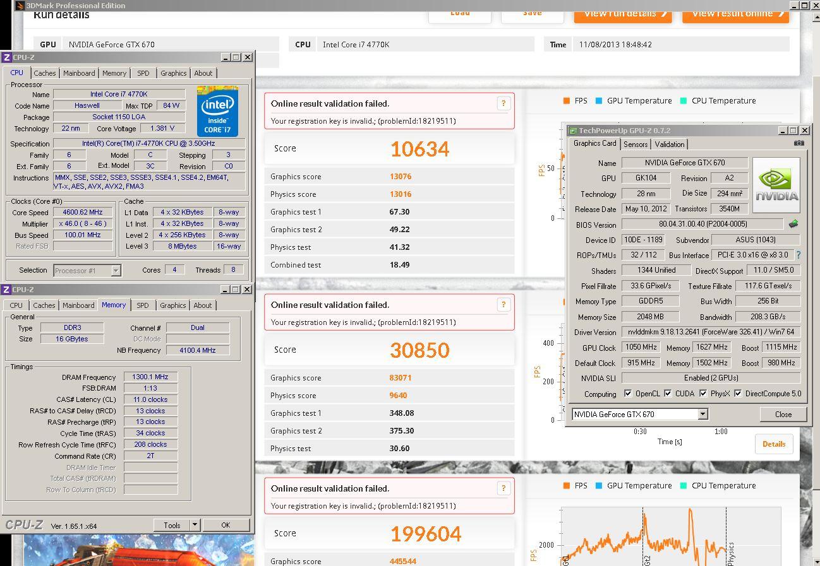Viewport: 820px width, 566px height.
Task: Click the Driver Version field in GPU-Z
Action: [x=711, y=332]
